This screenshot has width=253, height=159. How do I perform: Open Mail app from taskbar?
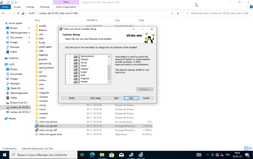point(121,155)
